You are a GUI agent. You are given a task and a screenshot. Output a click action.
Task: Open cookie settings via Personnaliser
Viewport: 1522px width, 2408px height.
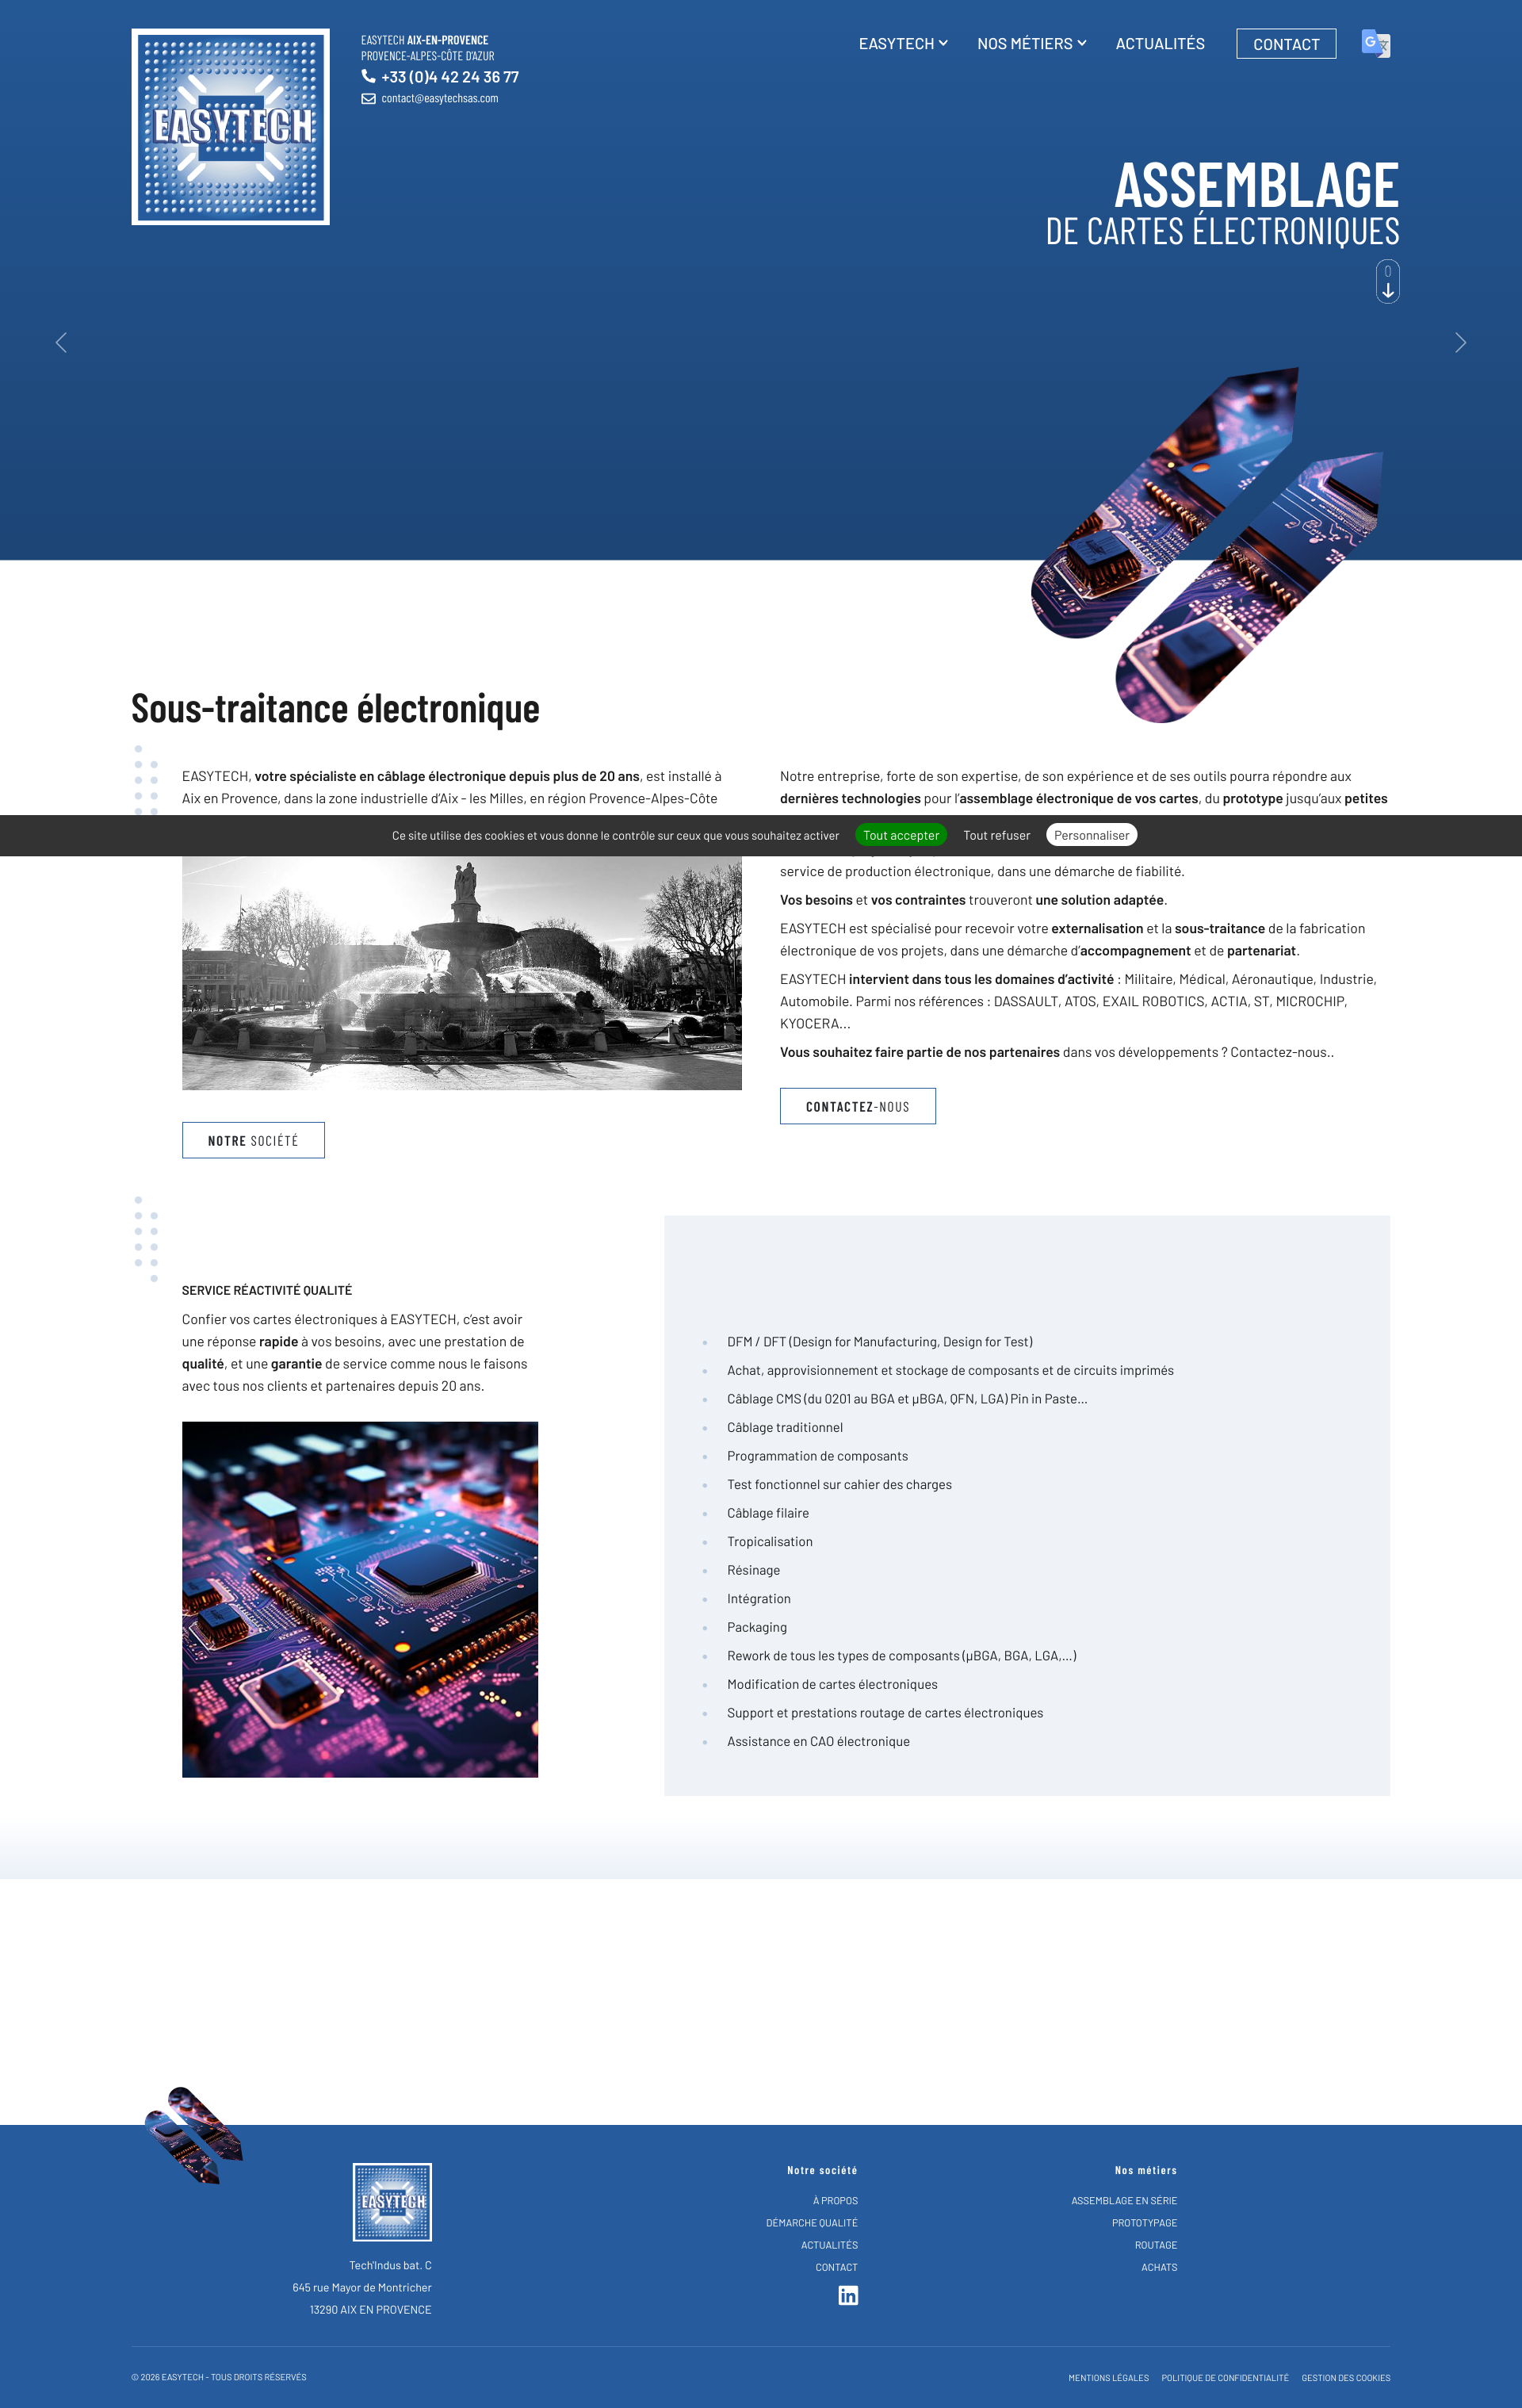click(x=1091, y=835)
